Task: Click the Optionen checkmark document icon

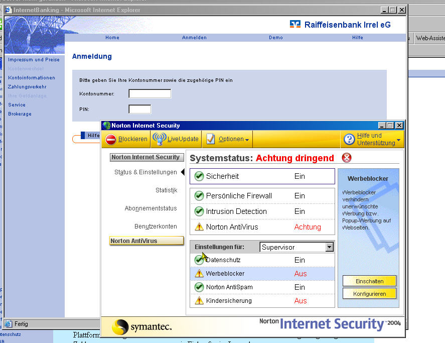Action: pos(211,139)
